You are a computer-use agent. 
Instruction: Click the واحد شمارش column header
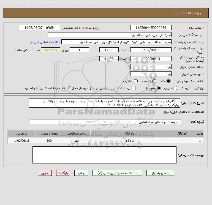click(77, 133)
